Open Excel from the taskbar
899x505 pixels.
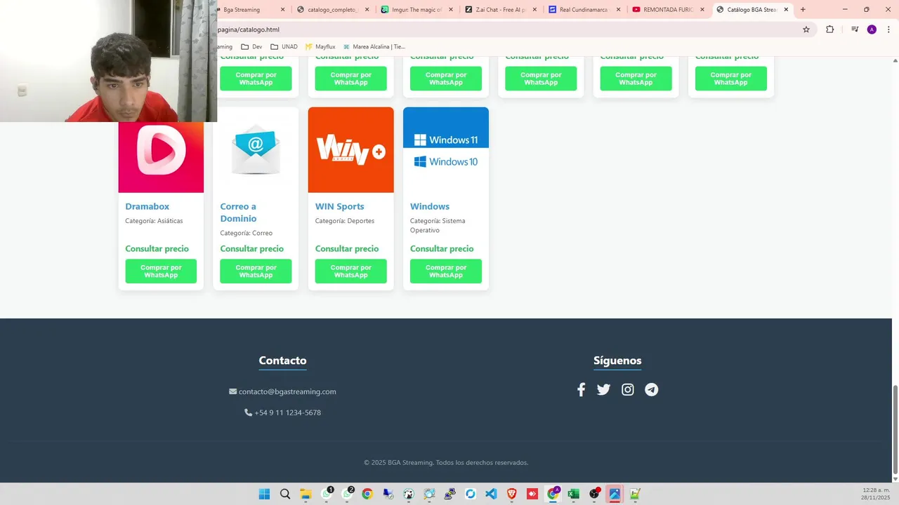(574, 494)
